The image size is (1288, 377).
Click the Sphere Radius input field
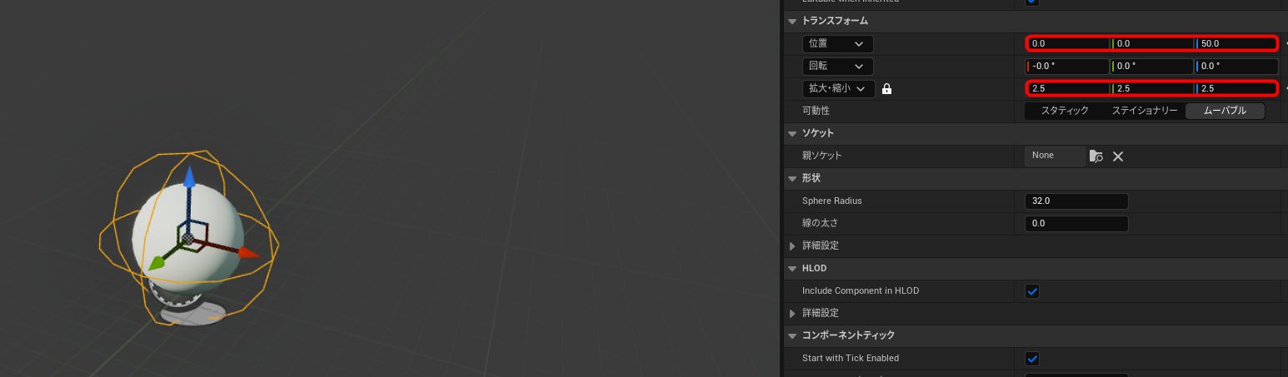pos(1076,201)
